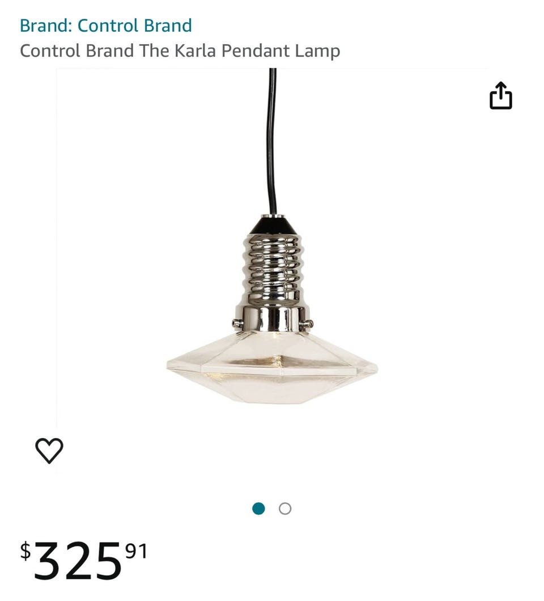
Task: Open the Karla Pendant Lamp product photo
Action: (x=272, y=249)
